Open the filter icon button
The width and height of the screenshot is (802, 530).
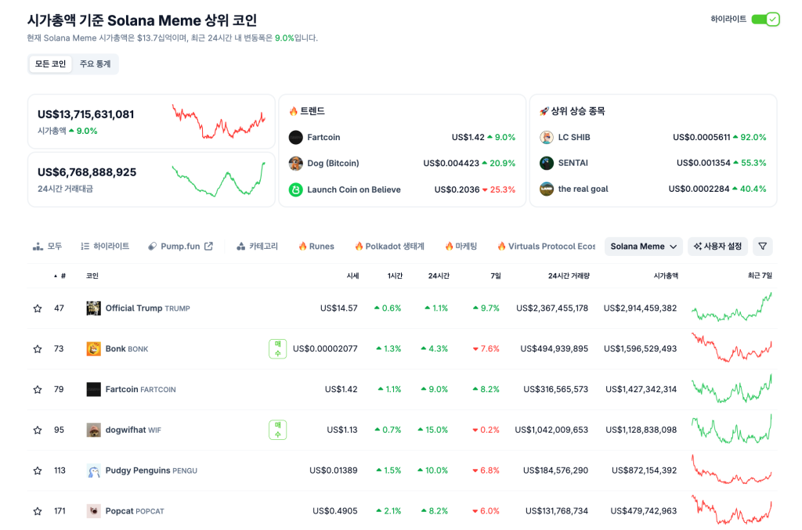pyautogui.click(x=762, y=247)
